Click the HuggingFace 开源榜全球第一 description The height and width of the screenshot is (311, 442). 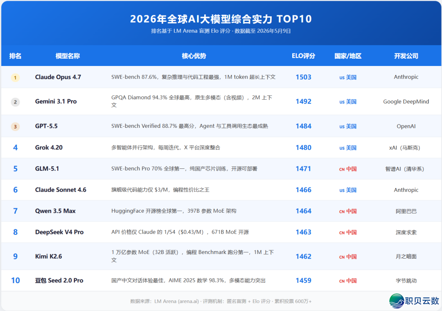[174, 211]
